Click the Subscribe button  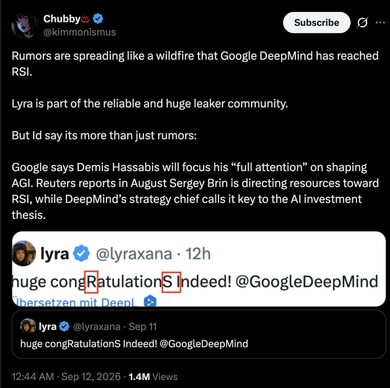click(x=316, y=23)
